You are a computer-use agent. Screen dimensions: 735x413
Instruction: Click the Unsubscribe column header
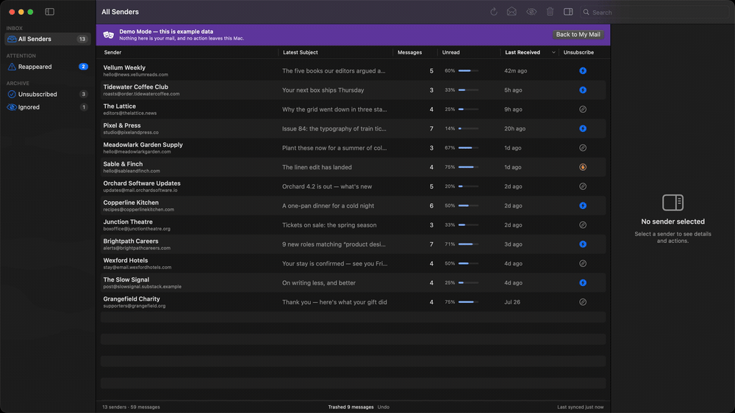(578, 52)
